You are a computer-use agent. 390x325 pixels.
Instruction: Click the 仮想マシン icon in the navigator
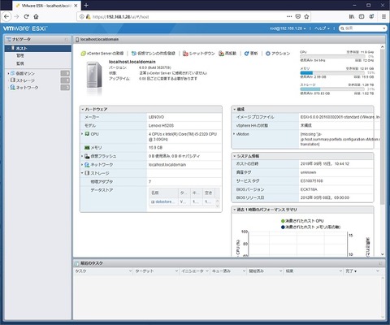click(13, 73)
